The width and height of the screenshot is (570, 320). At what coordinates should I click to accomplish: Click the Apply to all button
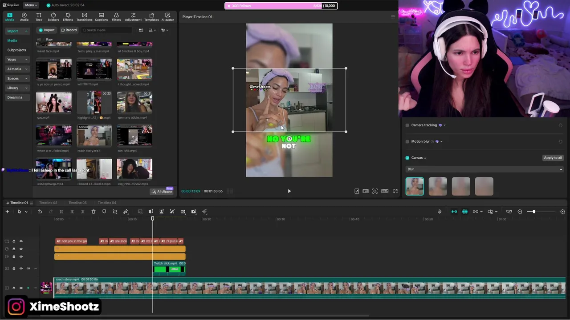[x=553, y=158]
